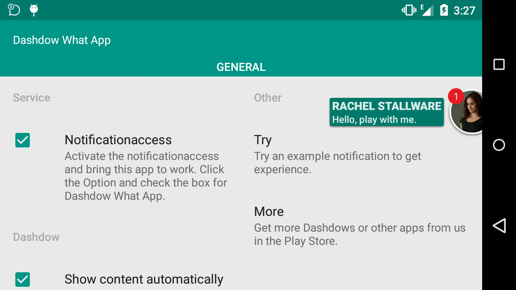Navigate back with the triangle button
516x290 pixels.
[499, 226]
